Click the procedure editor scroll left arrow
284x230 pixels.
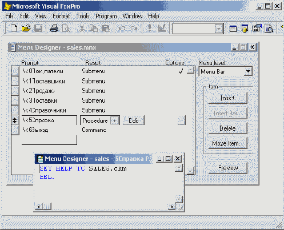tap(39, 207)
